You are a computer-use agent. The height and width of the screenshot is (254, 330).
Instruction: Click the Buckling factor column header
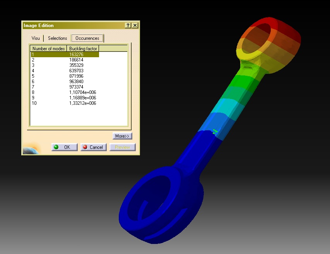coord(83,49)
